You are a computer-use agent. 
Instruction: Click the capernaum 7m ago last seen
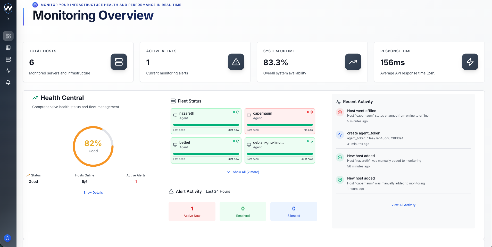308,130
